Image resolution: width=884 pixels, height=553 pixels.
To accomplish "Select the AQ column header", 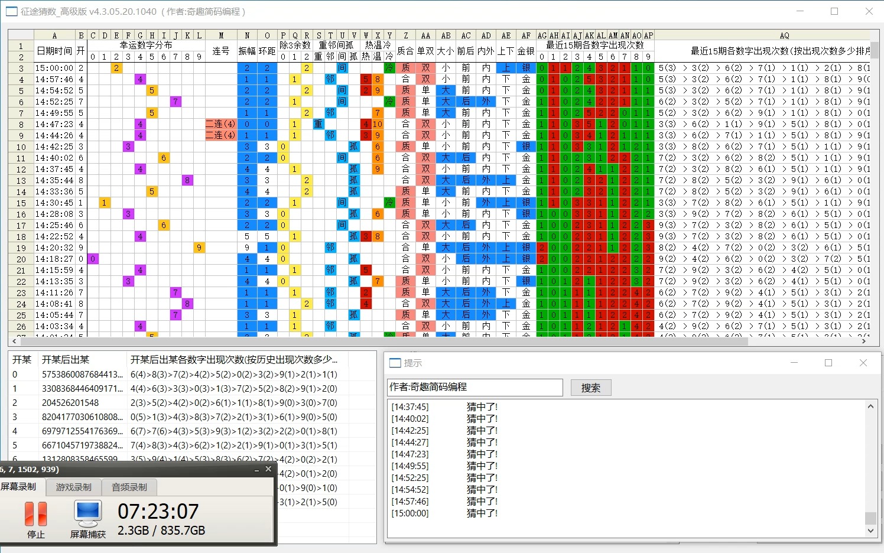I will (784, 35).
